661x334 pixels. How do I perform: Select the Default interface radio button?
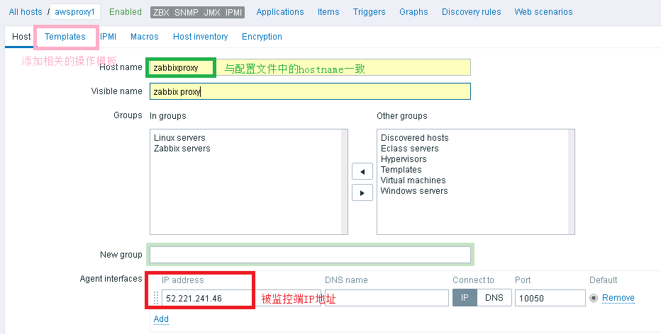(x=594, y=298)
